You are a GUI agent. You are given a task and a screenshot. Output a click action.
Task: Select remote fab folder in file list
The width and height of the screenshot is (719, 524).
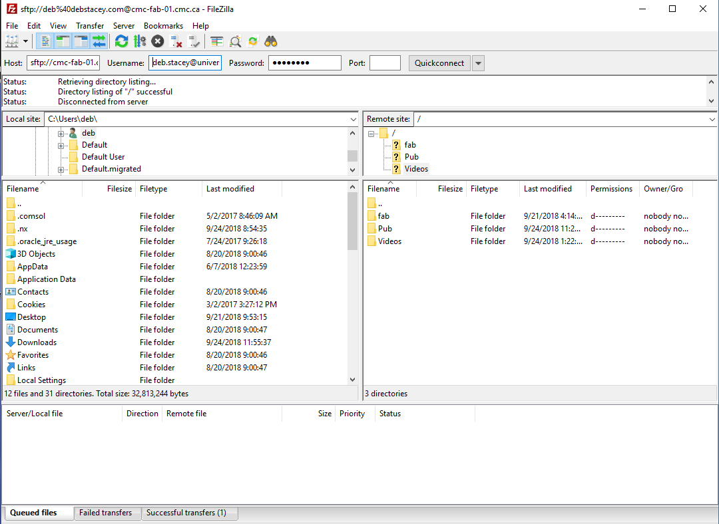pyautogui.click(x=384, y=215)
